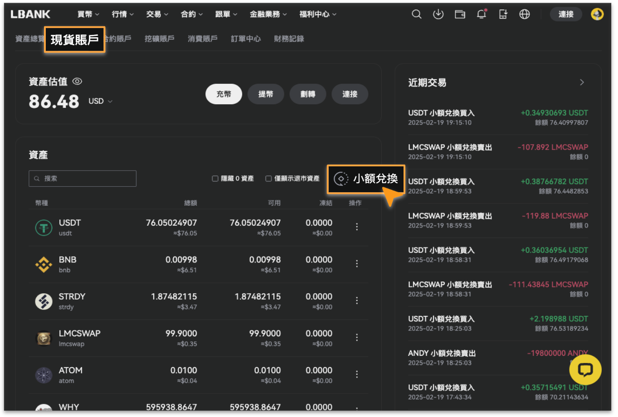
Task: Switch to the 現貨賬戶 tab
Action: pos(74,40)
